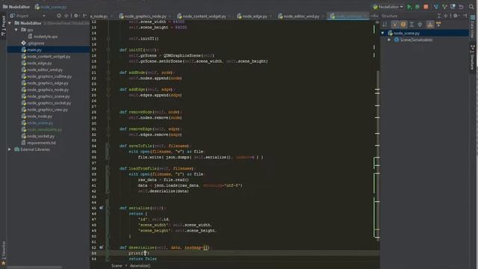
Task: Expand External Libraries in Project tree
Action: pos(10,149)
